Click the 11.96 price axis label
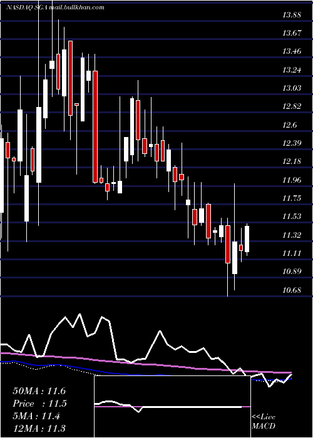The image size is (313, 438). [292, 180]
